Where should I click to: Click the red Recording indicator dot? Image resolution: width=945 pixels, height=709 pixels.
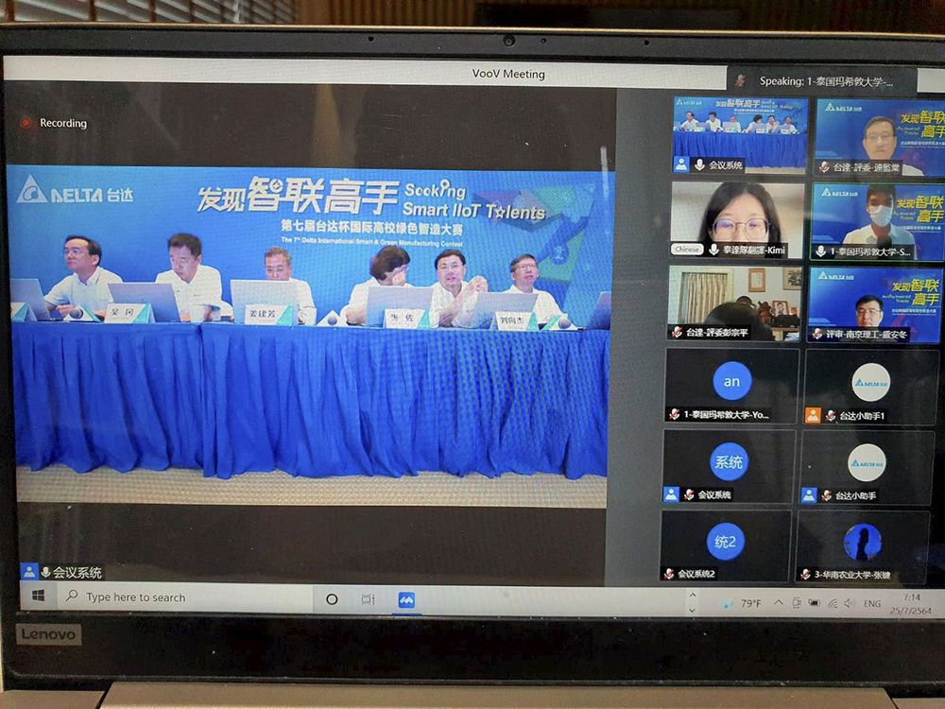pyautogui.click(x=26, y=122)
